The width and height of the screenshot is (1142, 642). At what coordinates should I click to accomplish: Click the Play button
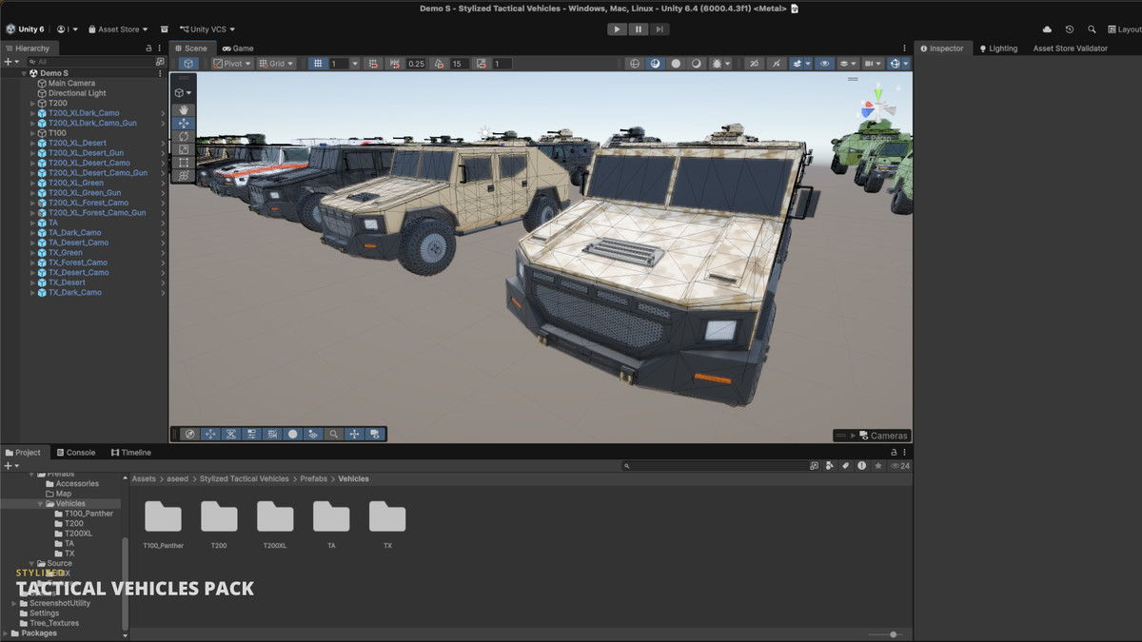click(617, 29)
